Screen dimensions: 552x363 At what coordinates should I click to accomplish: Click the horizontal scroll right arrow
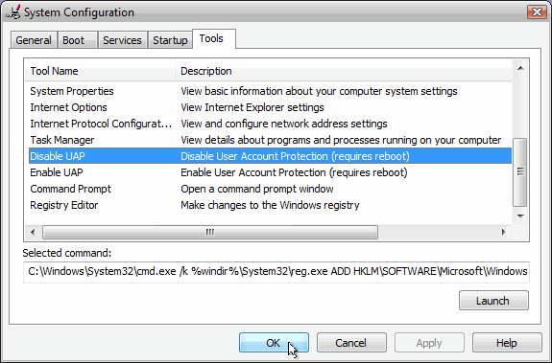click(x=503, y=232)
